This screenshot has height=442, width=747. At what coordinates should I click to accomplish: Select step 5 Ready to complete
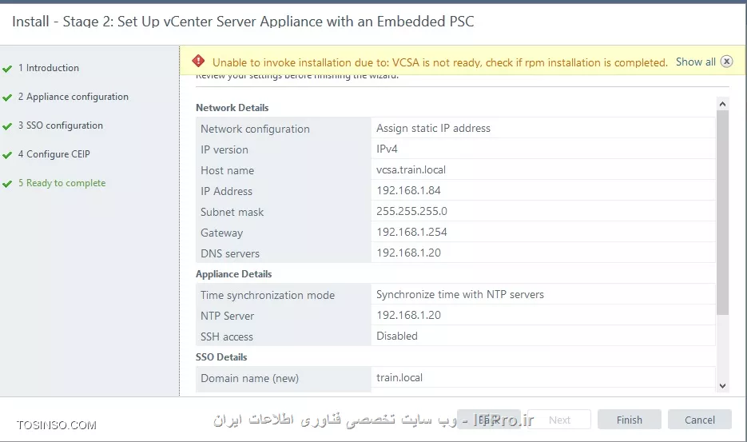[x=62, y=183]
